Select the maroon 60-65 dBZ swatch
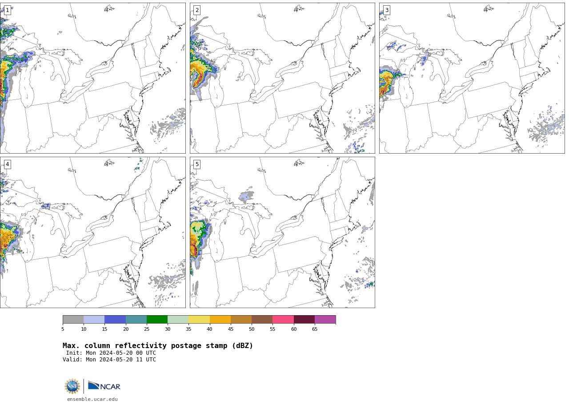 pos(304,320)
